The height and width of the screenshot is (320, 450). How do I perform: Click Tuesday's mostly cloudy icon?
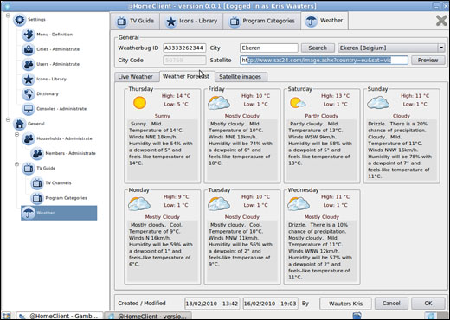pyautogui.click(x=219, y=204)
